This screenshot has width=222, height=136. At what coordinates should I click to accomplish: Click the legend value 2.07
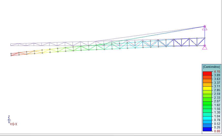[x=217, y=101]
